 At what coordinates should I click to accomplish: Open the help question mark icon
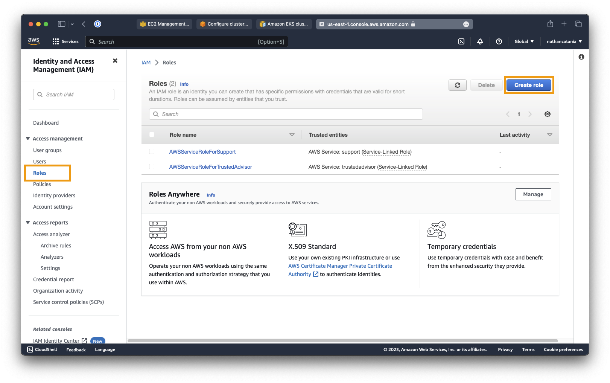[499, 41]
